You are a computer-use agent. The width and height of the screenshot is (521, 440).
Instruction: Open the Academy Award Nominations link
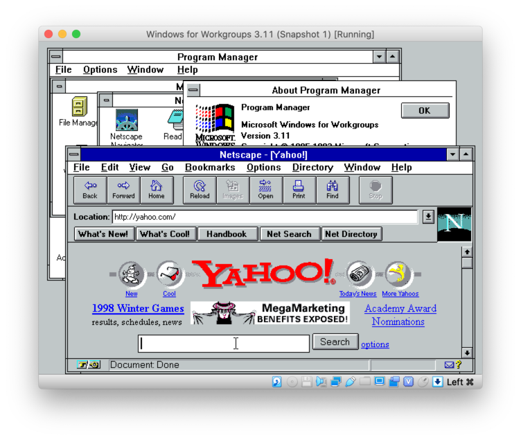[400, 315]
